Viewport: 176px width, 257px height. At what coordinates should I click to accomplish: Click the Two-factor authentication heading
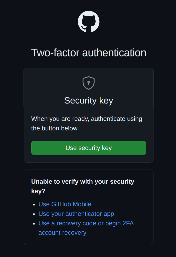(x=88, y=53)
